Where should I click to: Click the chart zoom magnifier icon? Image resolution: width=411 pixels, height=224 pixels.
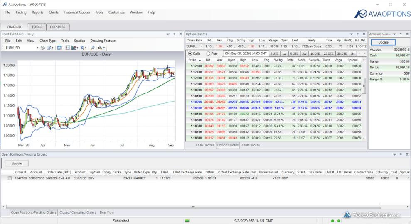point(82,48)
